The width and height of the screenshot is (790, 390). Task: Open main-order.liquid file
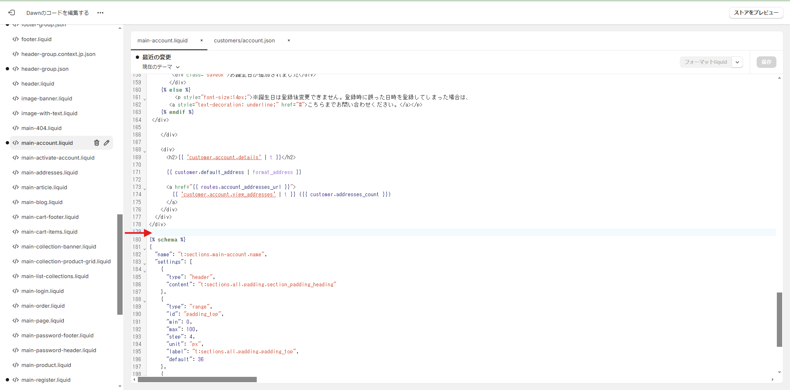click(43, 306)
